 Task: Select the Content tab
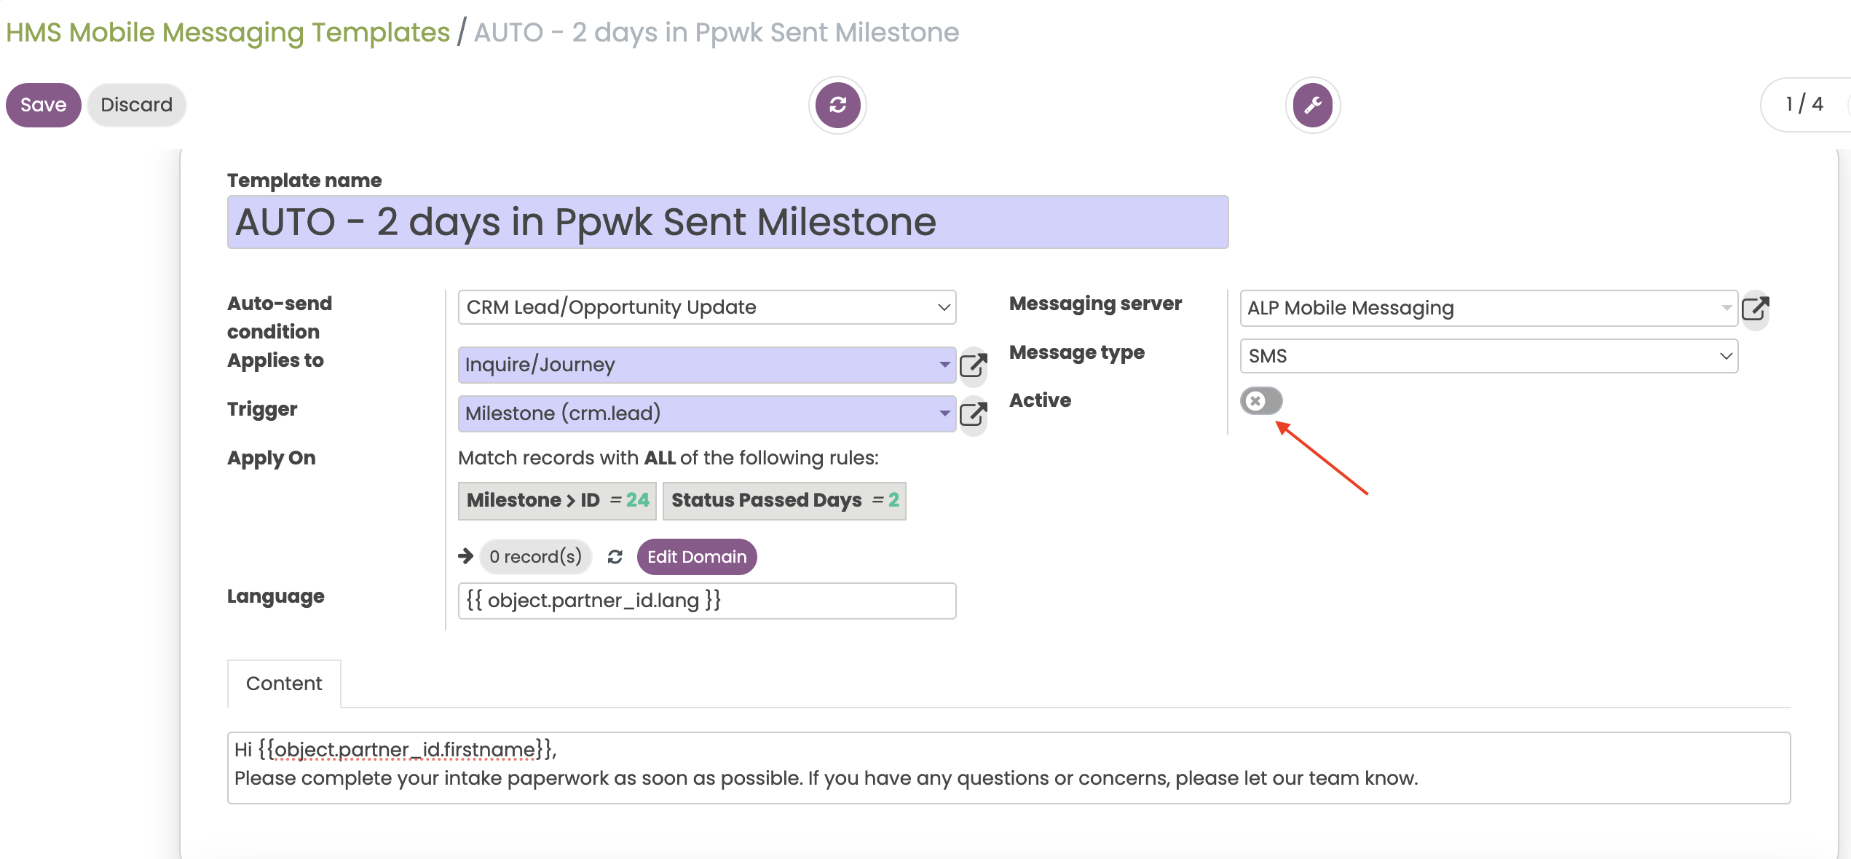tap(284, 684)
